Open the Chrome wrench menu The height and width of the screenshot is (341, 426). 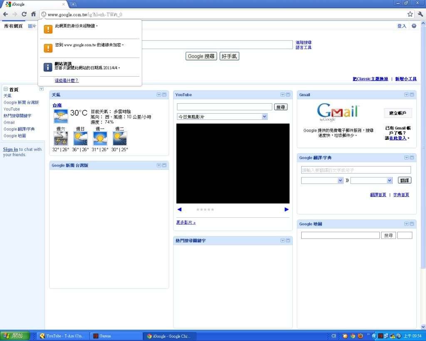point(421,14)
